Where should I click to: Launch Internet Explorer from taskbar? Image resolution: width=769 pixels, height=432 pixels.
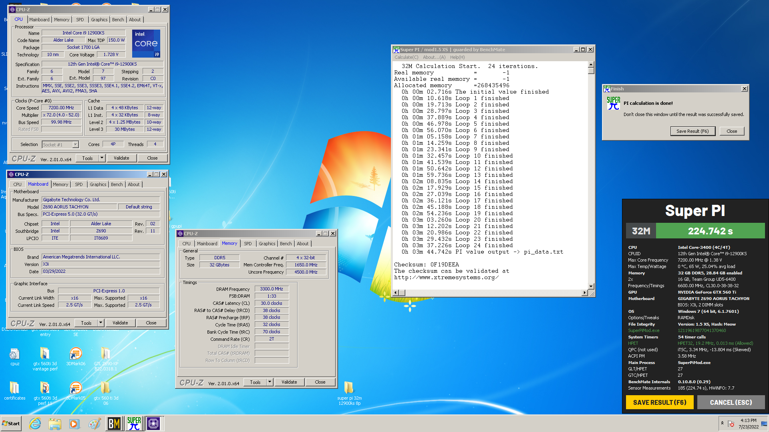click(x=35, y=424)
